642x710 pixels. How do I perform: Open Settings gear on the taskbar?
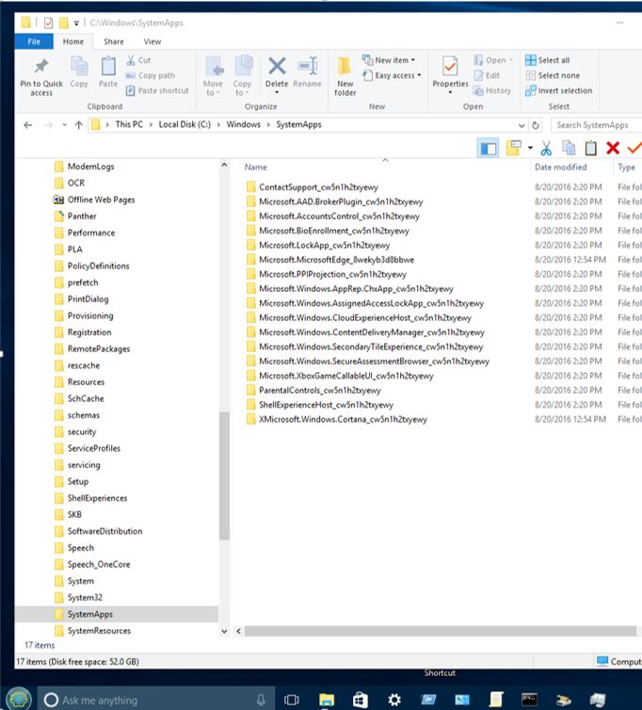(394, 700)
